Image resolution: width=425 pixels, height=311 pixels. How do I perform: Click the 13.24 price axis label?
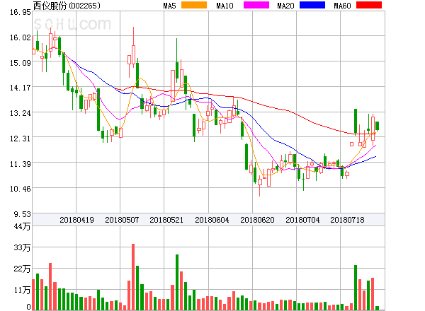(21, 113)
